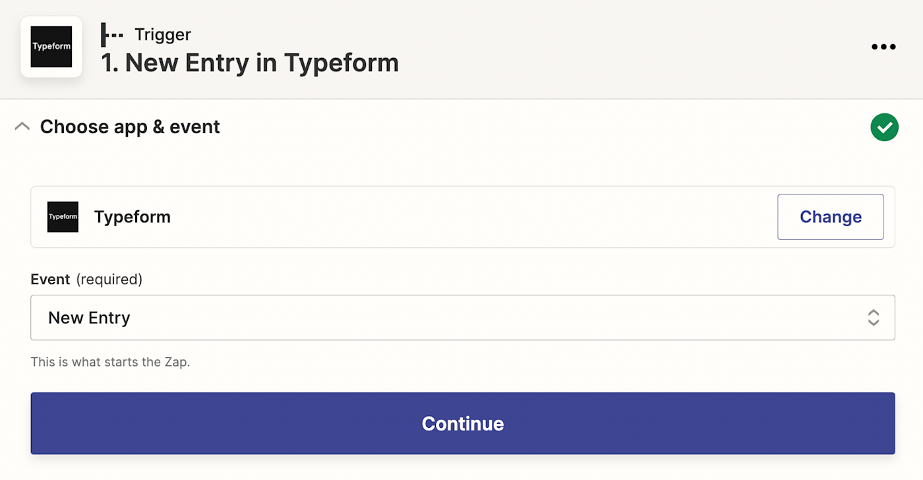Click the small Typeform logo in app row

63,217
